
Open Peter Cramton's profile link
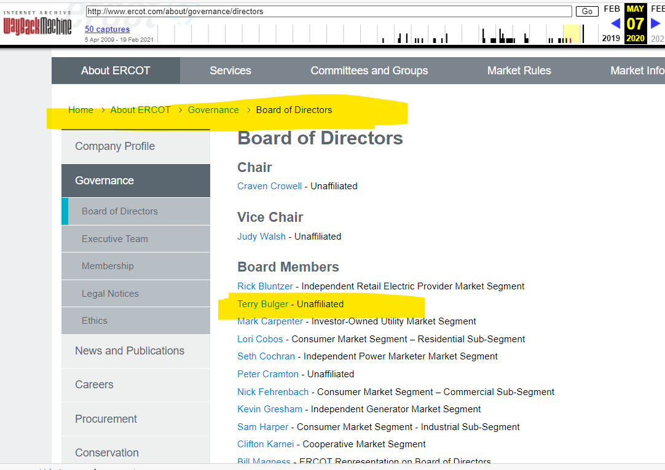tap(268, 374)
